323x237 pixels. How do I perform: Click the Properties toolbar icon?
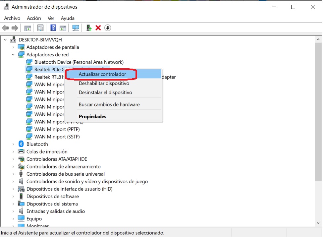pos(40,28)
